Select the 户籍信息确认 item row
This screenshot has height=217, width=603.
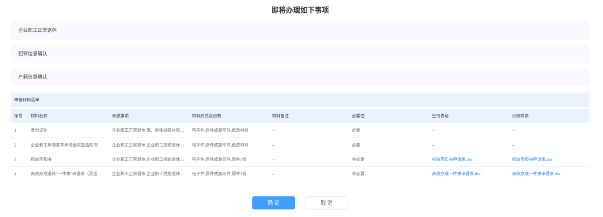tap(300, 77)
